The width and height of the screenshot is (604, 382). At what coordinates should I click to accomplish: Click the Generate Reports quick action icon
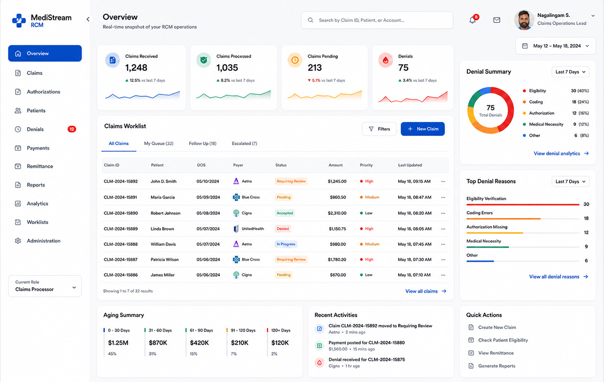pos(471,366)
